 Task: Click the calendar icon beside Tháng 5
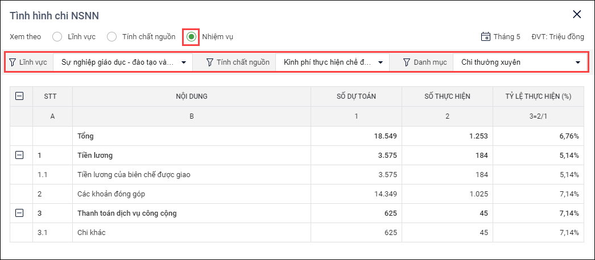[486, 37]
